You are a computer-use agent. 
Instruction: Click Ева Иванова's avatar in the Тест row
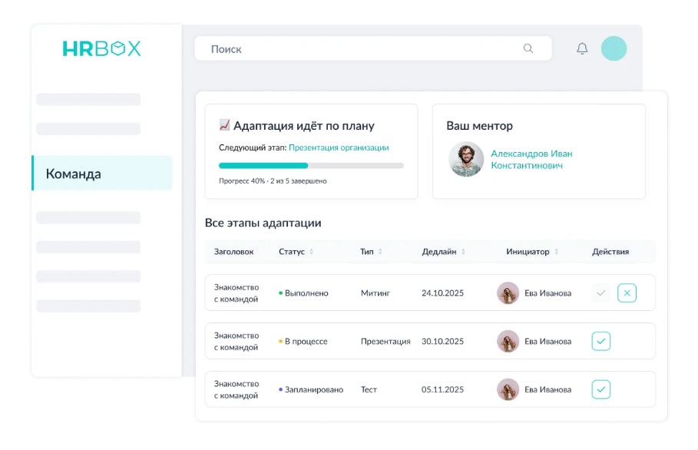(508, 389)
